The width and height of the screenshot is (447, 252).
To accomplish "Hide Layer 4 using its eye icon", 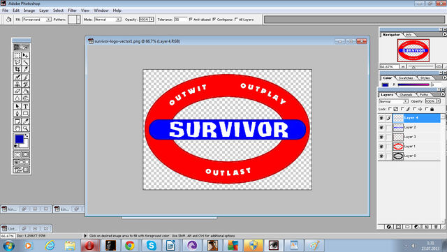I will pyautogui.click(x=381, y=118).
